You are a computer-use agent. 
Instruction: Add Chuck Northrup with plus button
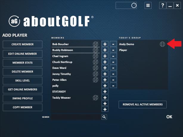coord(105,62)
